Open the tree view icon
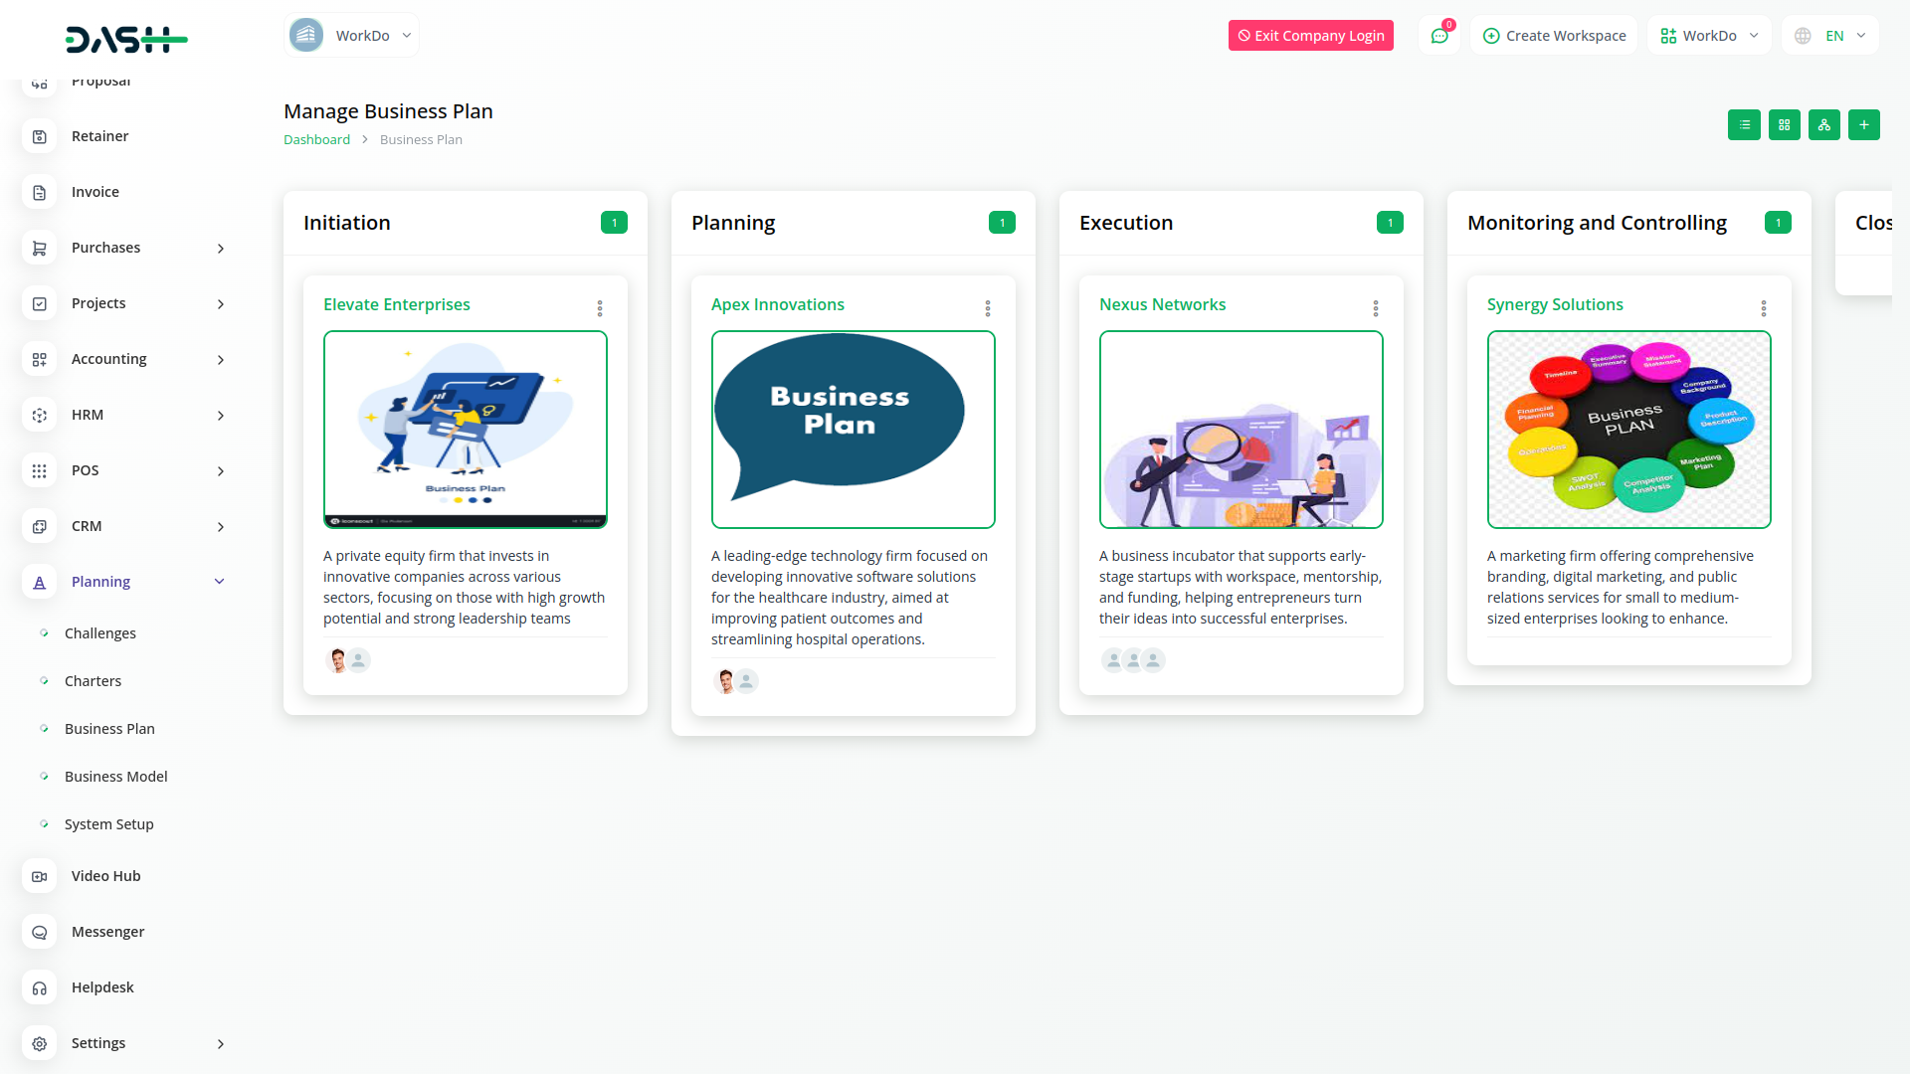1910x1074 pixels. [1823, 125]
